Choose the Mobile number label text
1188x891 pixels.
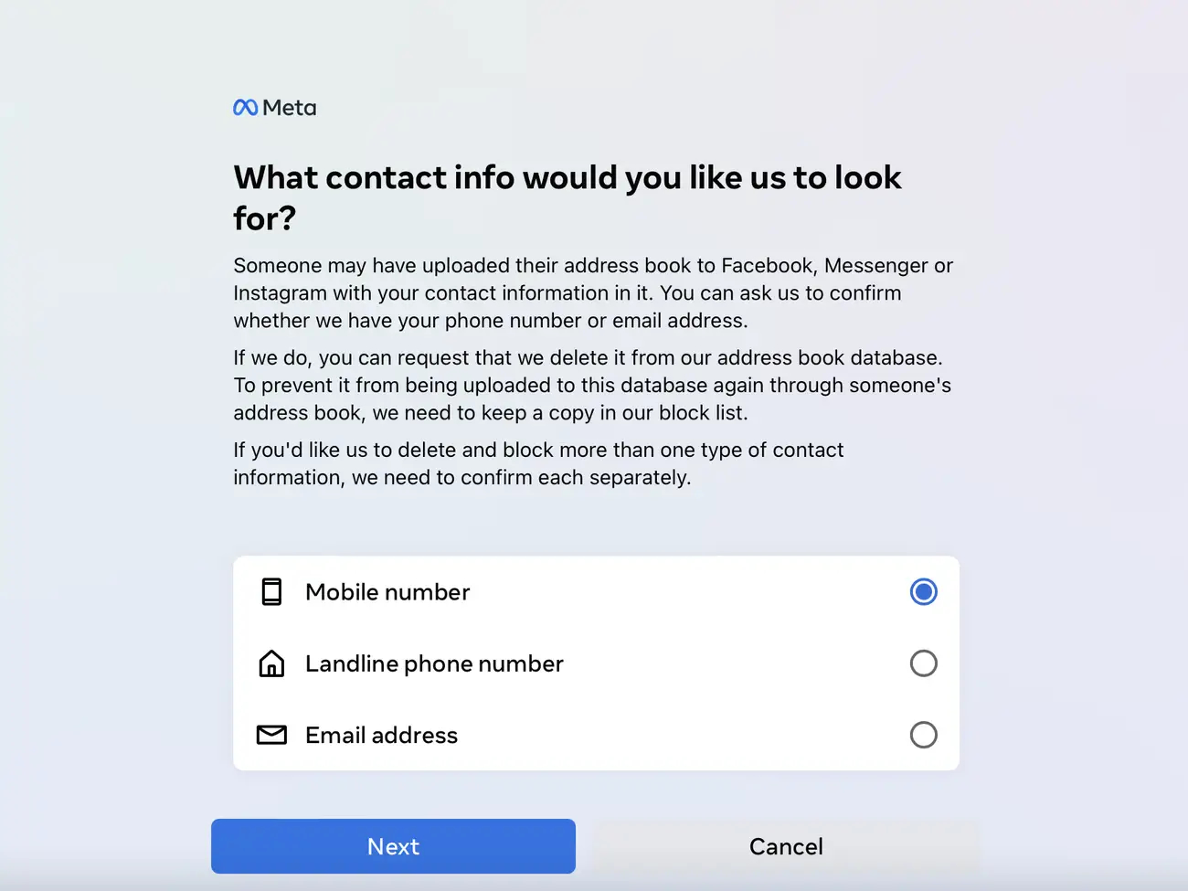(387, 592)
